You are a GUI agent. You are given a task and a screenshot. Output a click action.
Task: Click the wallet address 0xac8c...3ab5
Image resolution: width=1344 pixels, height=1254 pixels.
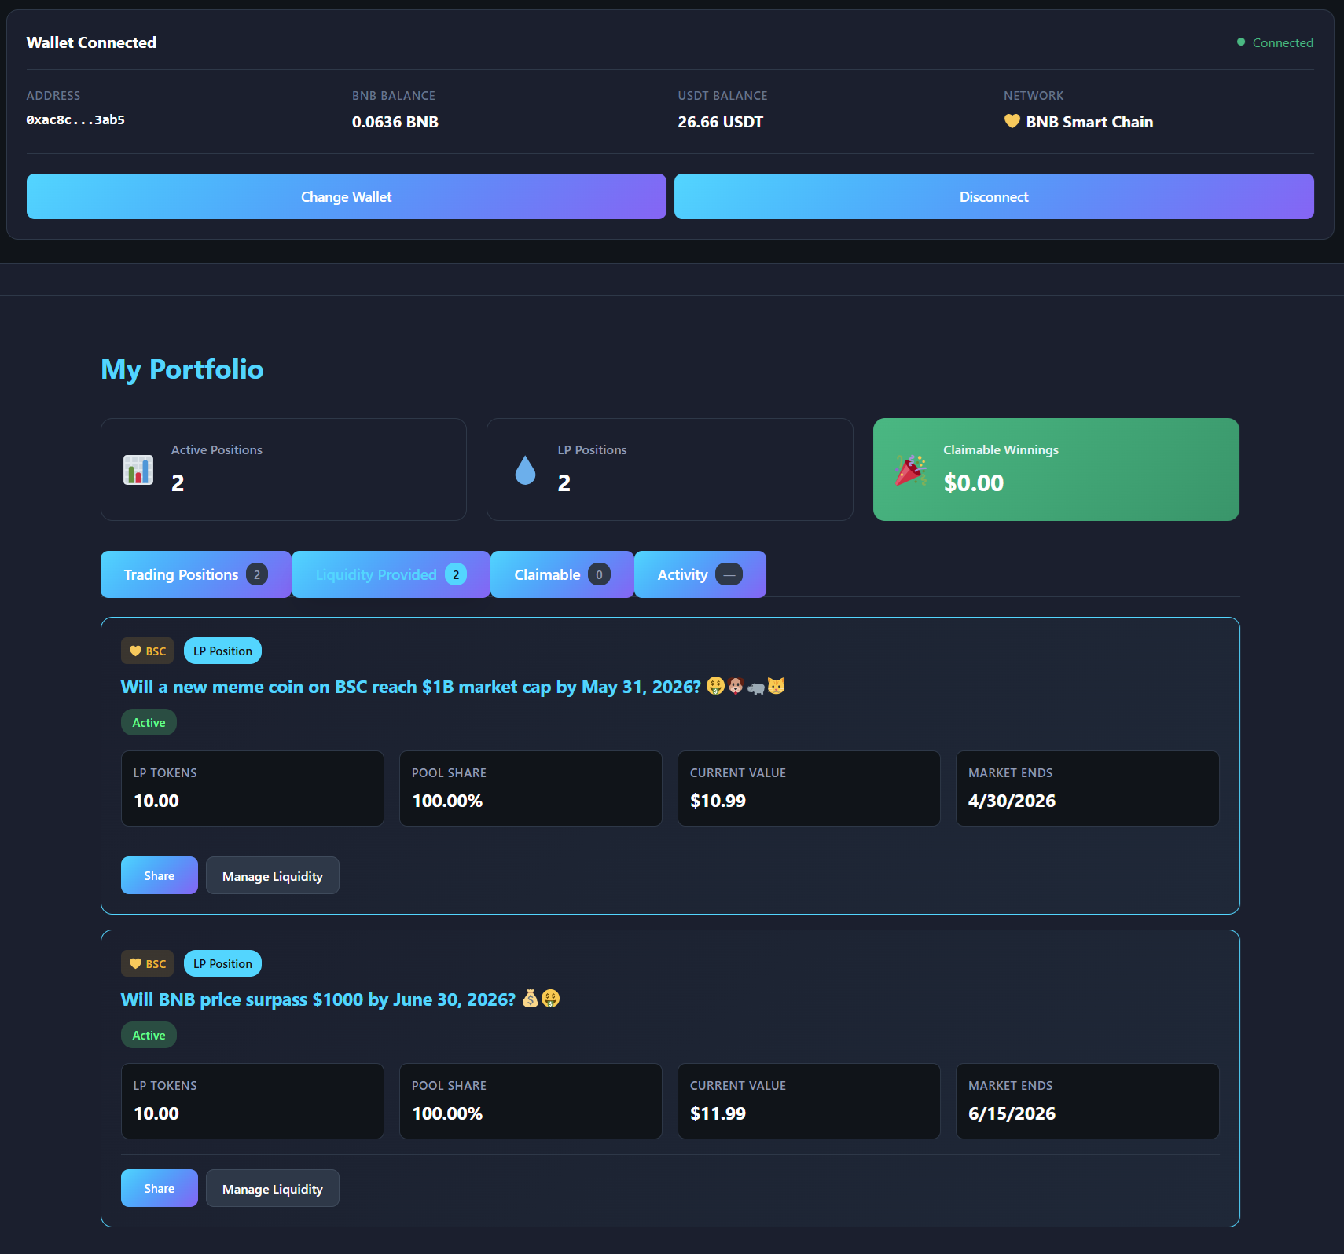pos(75,120)
